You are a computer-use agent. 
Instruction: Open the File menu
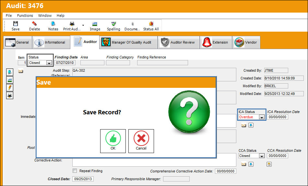[9, 15]
